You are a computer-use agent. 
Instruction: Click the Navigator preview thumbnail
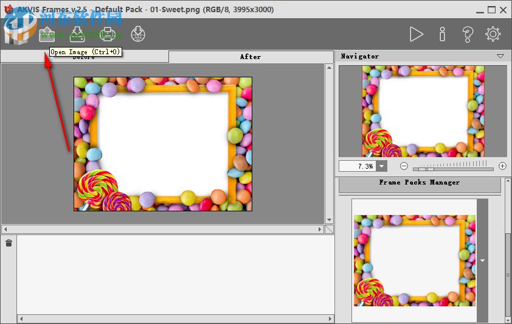(423, 111)
